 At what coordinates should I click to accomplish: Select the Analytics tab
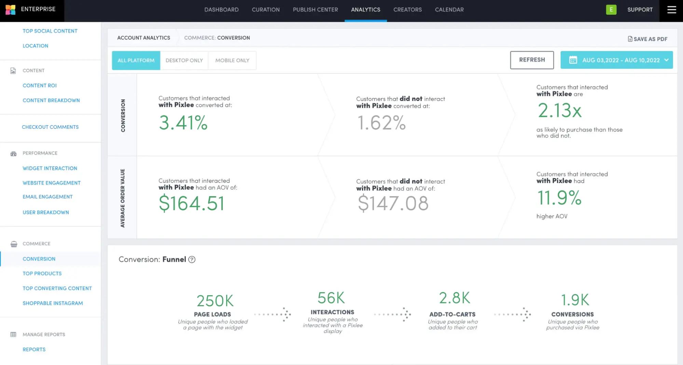click(x=366, y=10)
